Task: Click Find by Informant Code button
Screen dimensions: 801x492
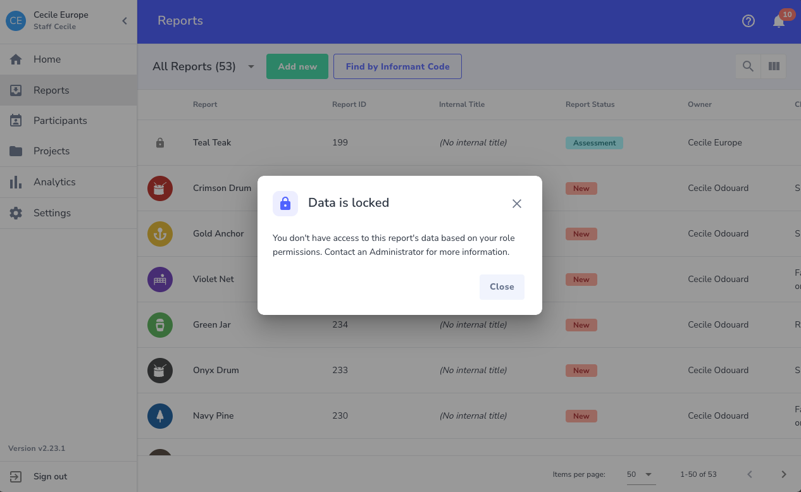Action: pyautogui.click(x=397, y=66)
